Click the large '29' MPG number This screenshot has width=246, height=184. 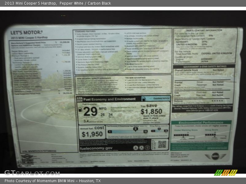pos(90,112)
